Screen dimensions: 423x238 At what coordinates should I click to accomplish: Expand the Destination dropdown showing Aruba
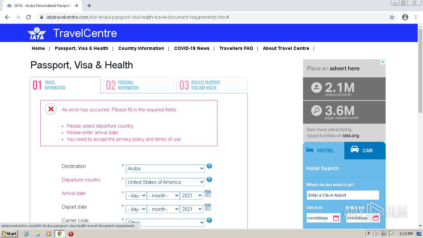165,168
